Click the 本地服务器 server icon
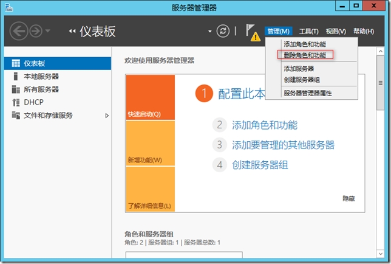Viewport: 391px width, 264px height. coord(16,77)
